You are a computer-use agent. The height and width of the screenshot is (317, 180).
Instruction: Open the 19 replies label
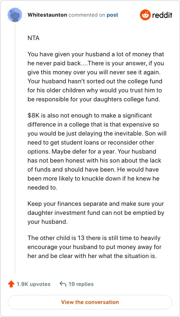click(x=81, y=284)
